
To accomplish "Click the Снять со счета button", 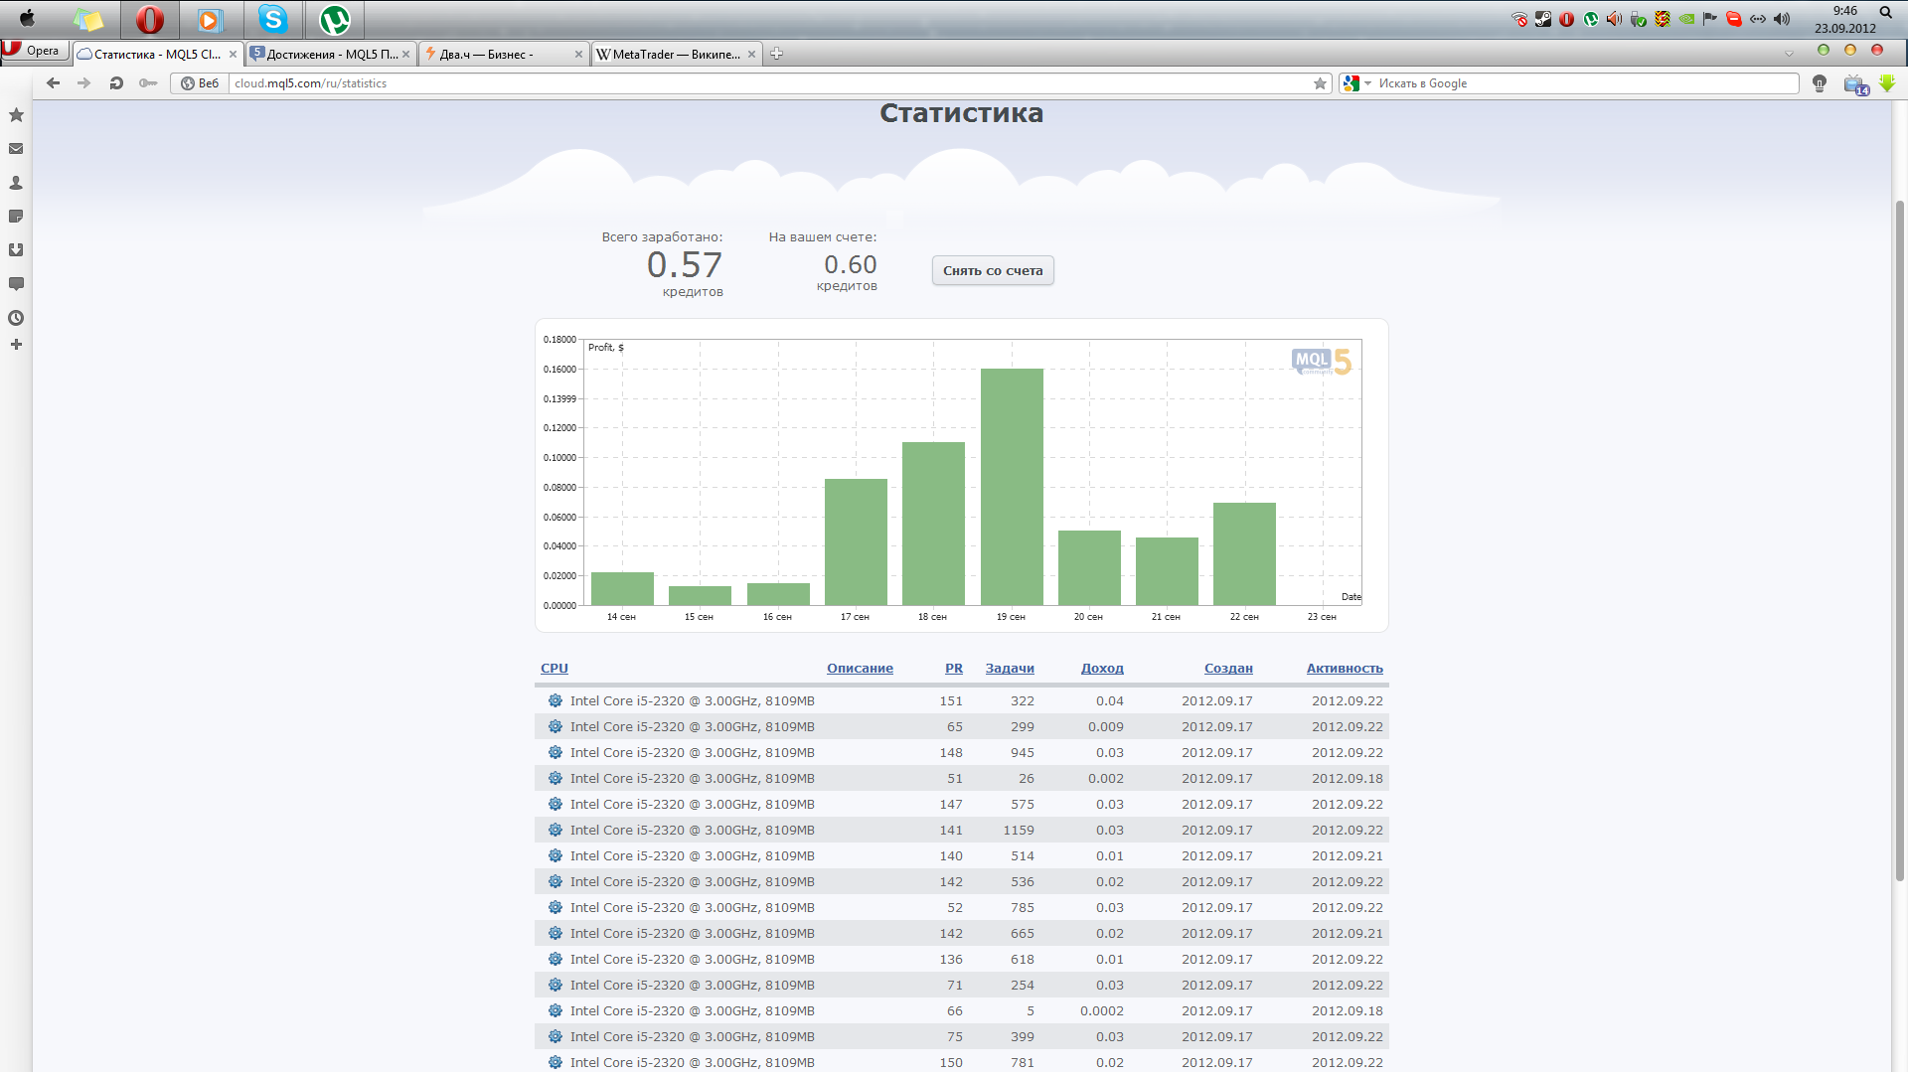I will pos(992,270).
